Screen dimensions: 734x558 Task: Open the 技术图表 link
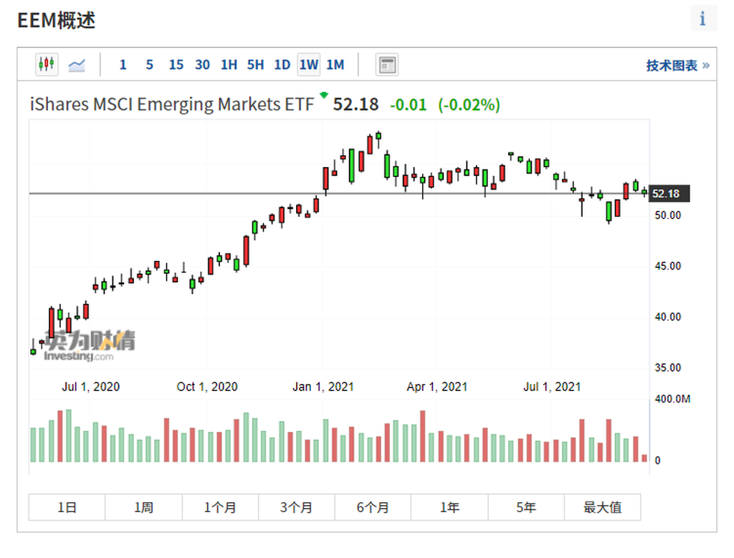click(x=677, y=65)
